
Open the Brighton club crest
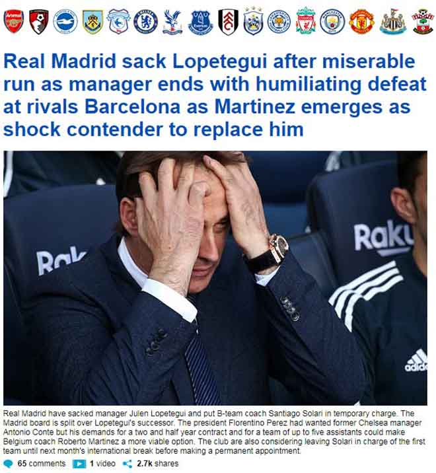click(65, 21)
